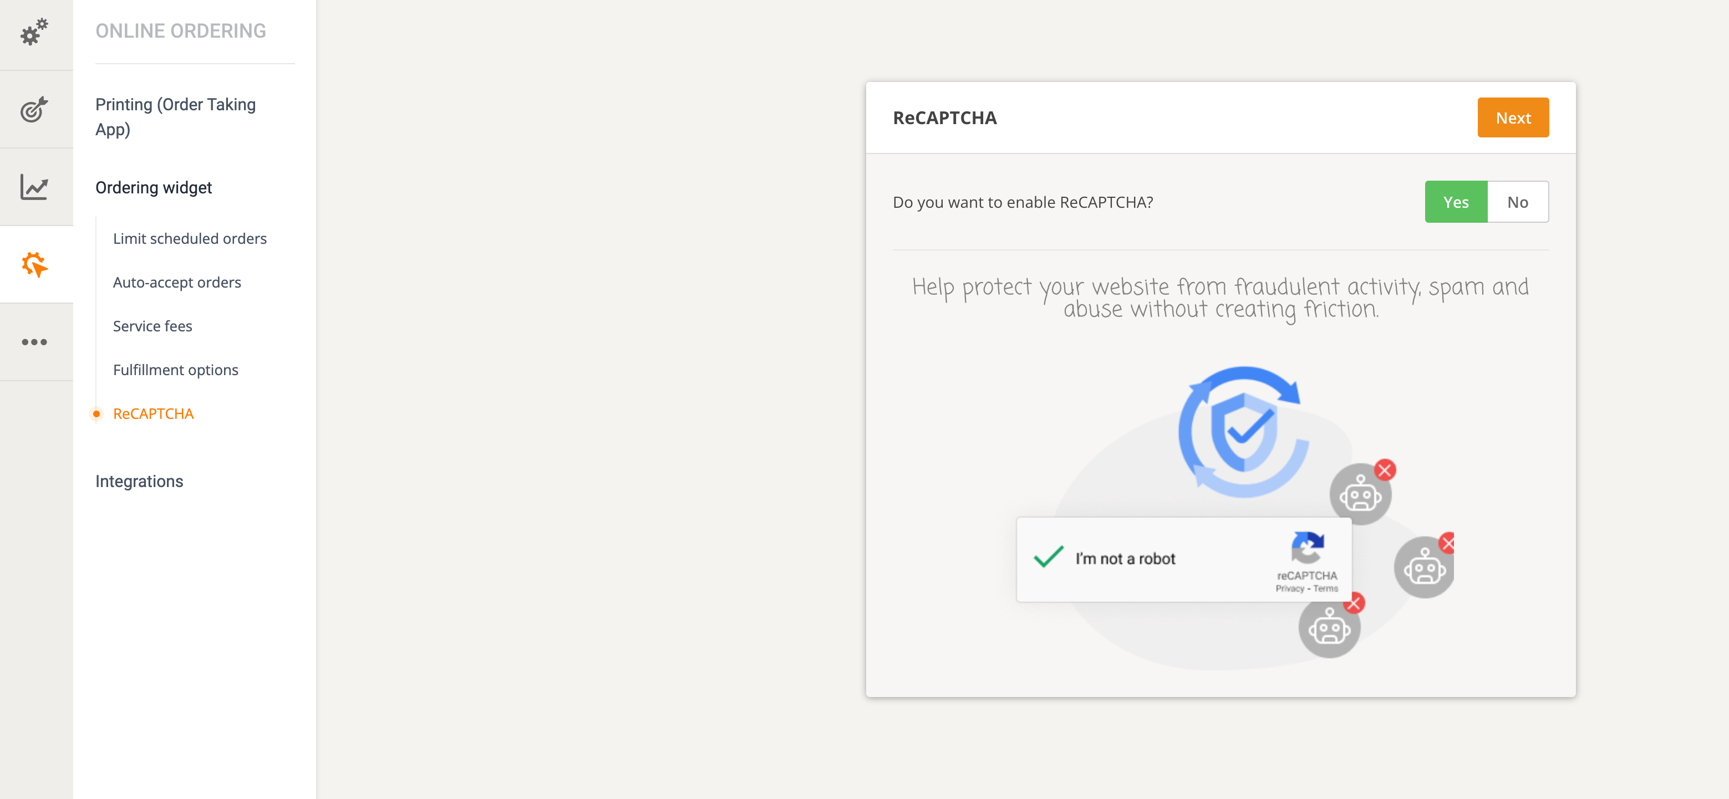This screenshot has width=1729, height=799.
Task: Open the reports line-chart icon
Action: pyautogui.click(x=35, y=187)
